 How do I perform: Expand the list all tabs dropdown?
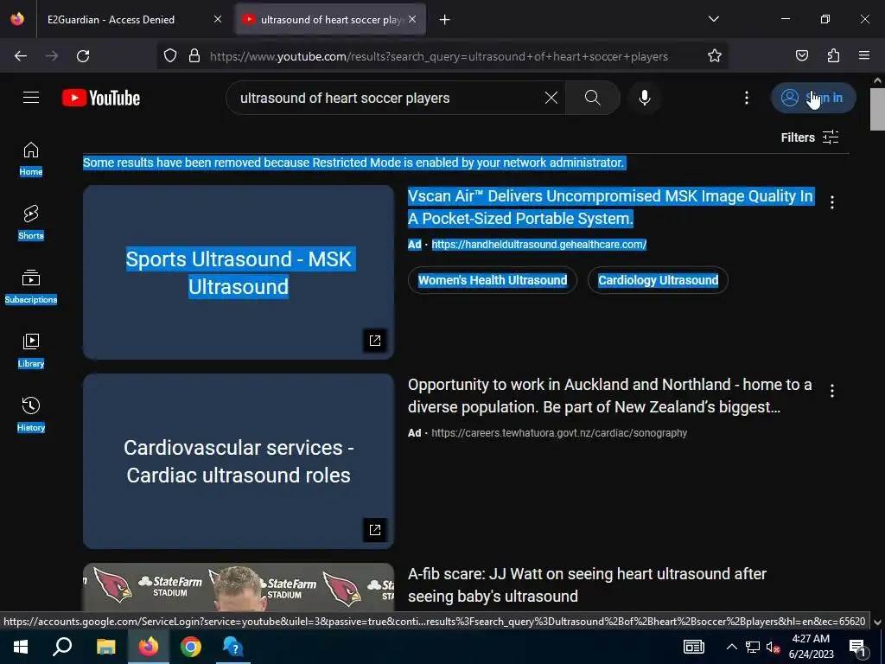tap(713, 19)
